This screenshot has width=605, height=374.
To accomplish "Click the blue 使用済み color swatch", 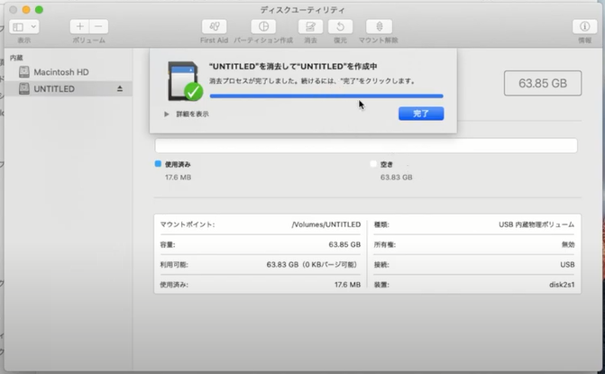I will pyautogui.click(x=158, y=164).
